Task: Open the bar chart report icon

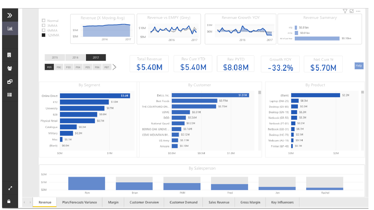Action: 10,29
